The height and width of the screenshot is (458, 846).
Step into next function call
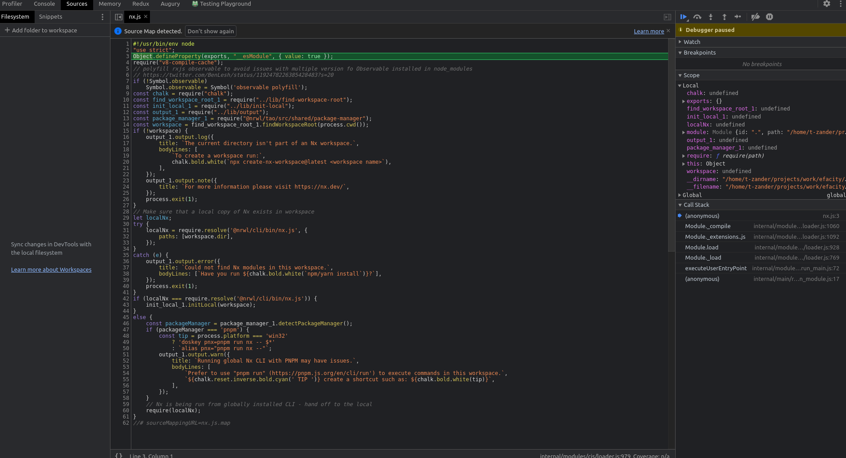(711, 17)
